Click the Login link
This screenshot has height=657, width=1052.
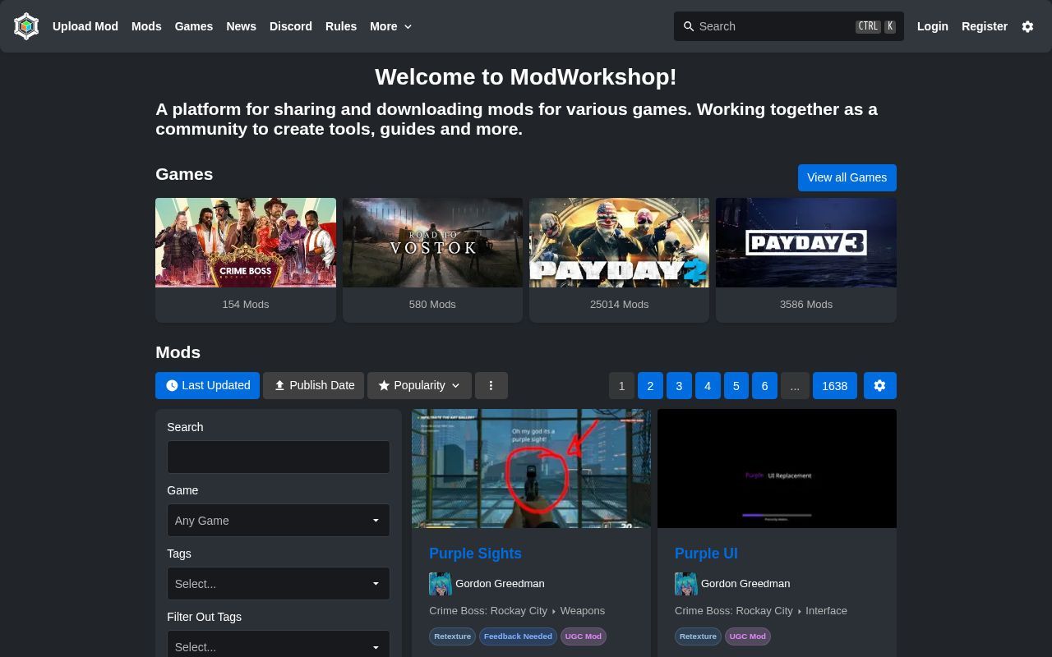coord(933,26)
